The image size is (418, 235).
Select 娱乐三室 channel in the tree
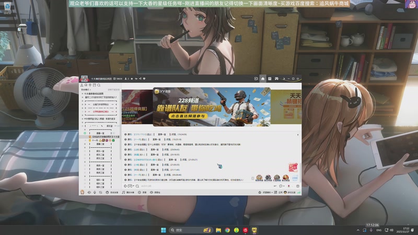point(100,158)
